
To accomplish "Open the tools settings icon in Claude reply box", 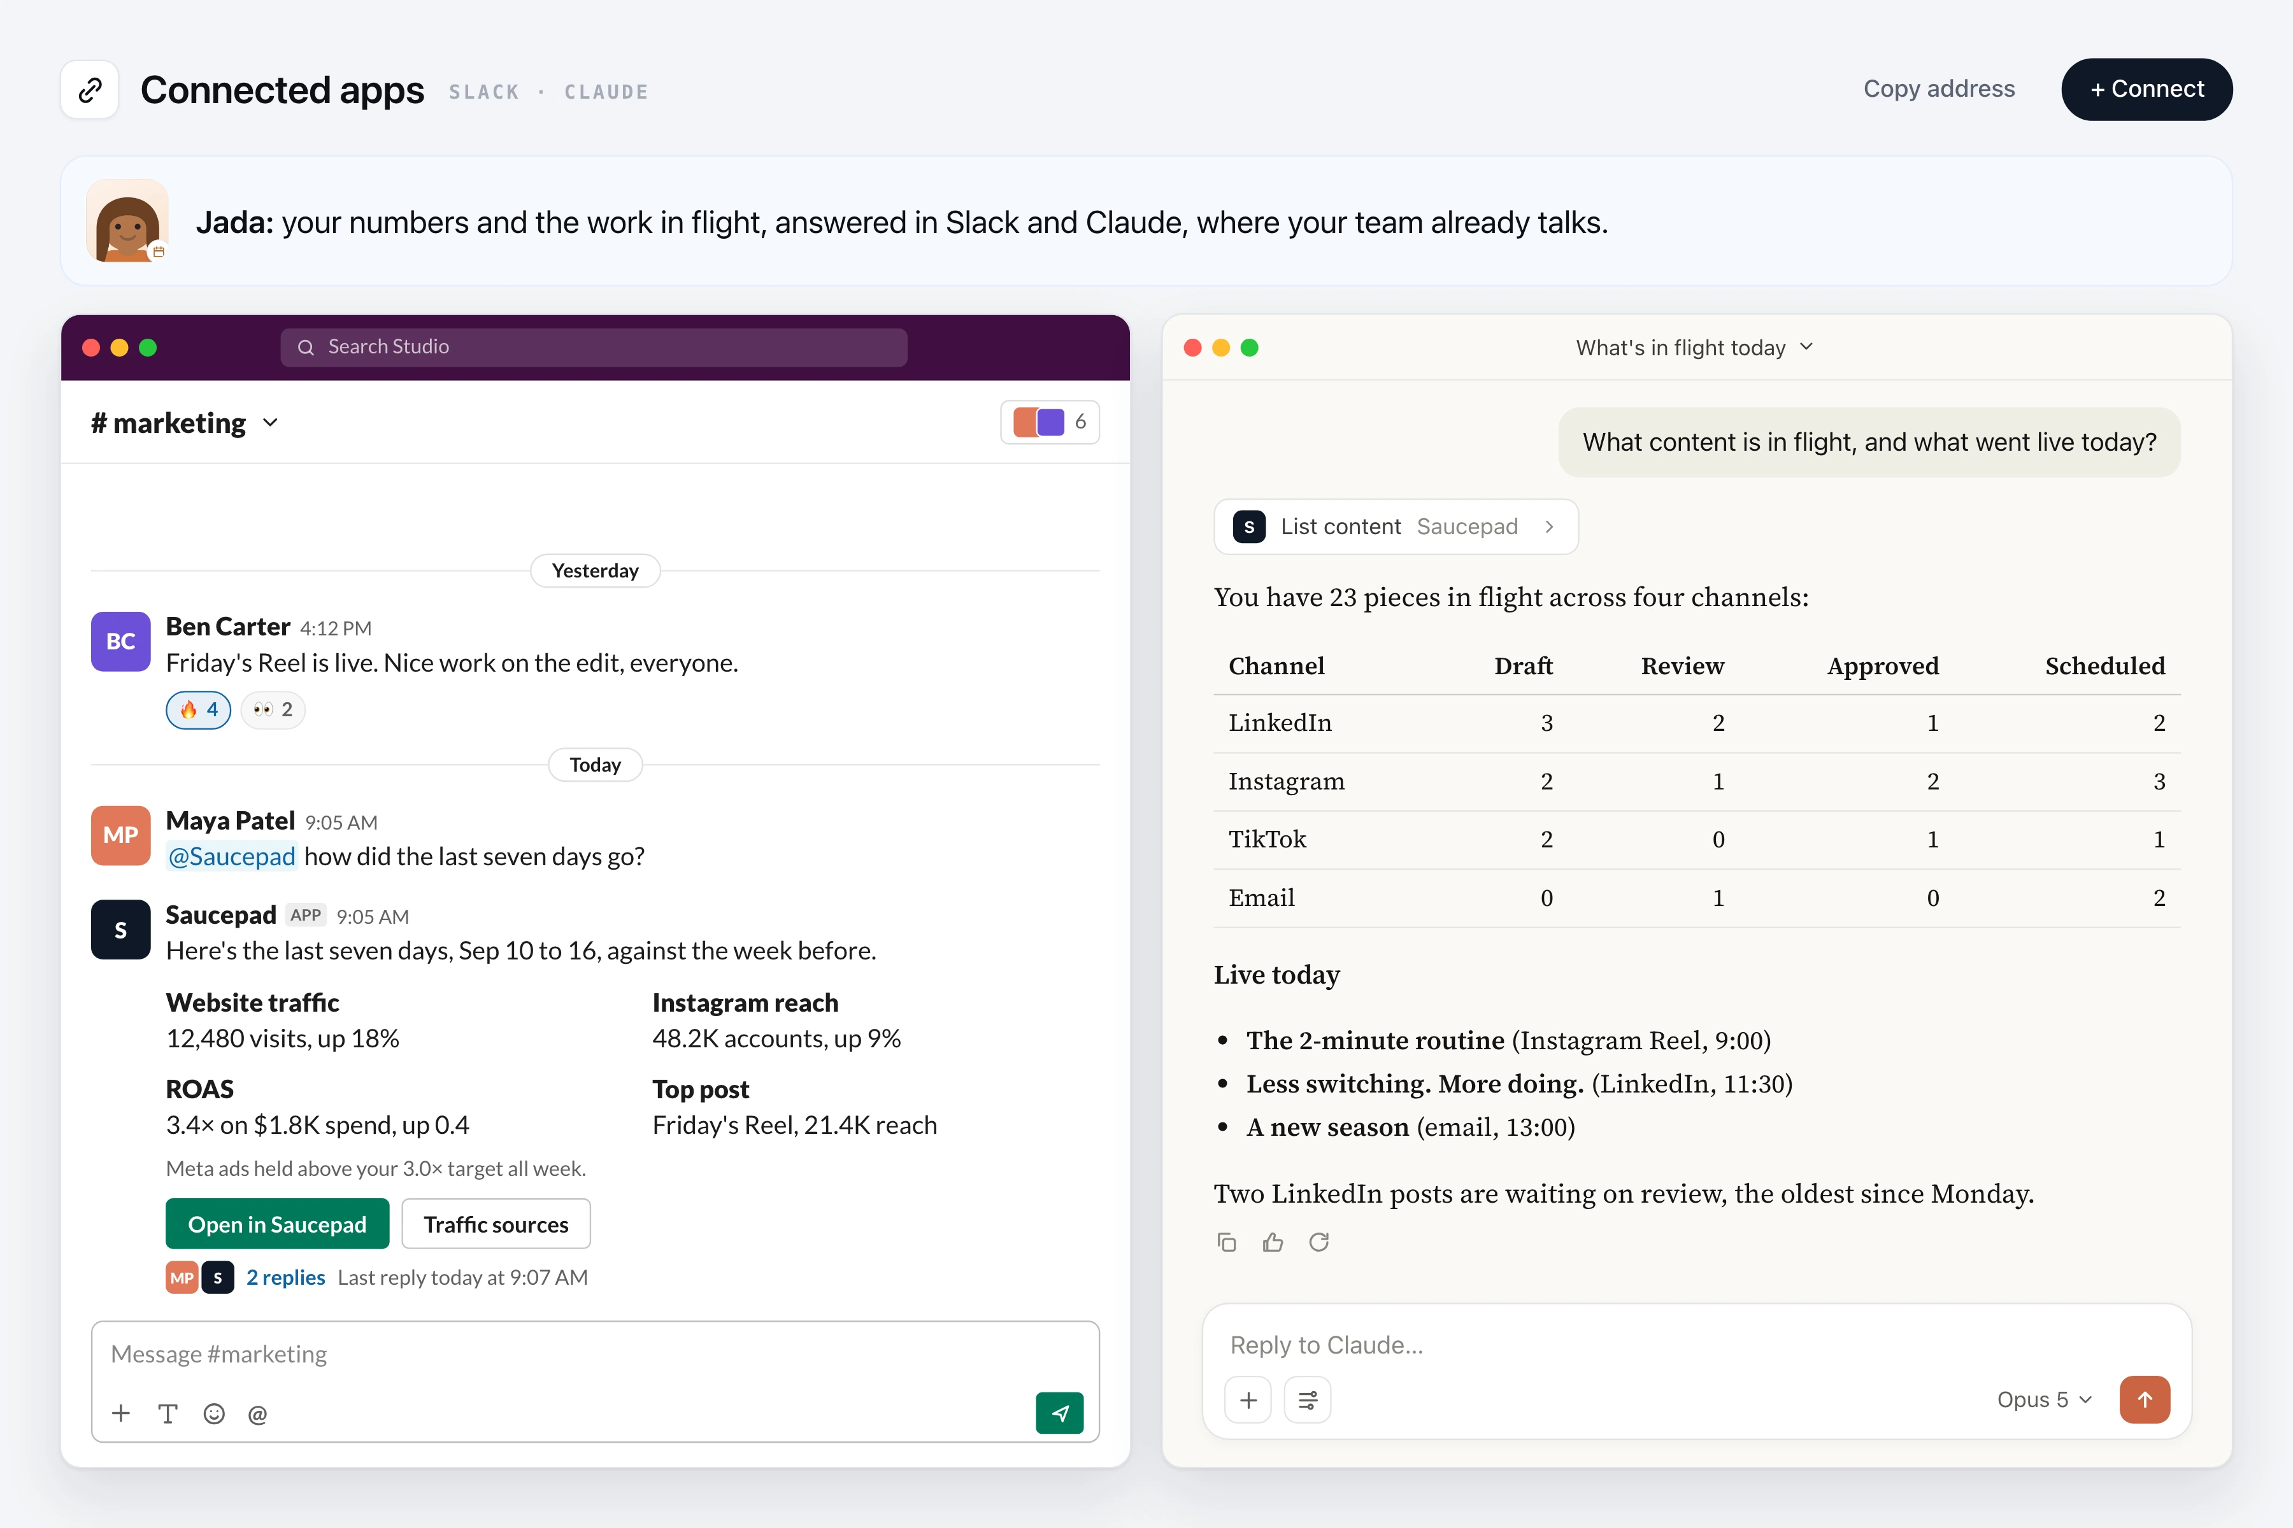I will click(x=1308, y=1400).
